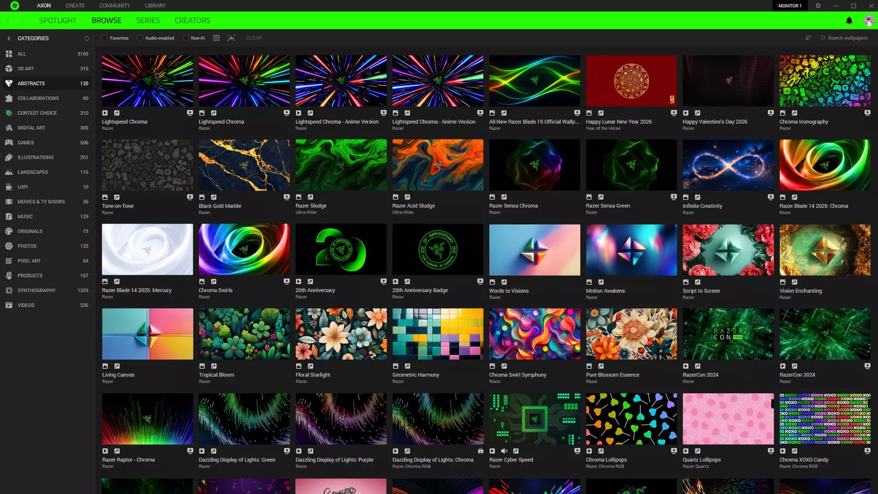Collapse the Categories panel chevron
The height and width of the screenshot is (494, 878).
tap(9, 38)
